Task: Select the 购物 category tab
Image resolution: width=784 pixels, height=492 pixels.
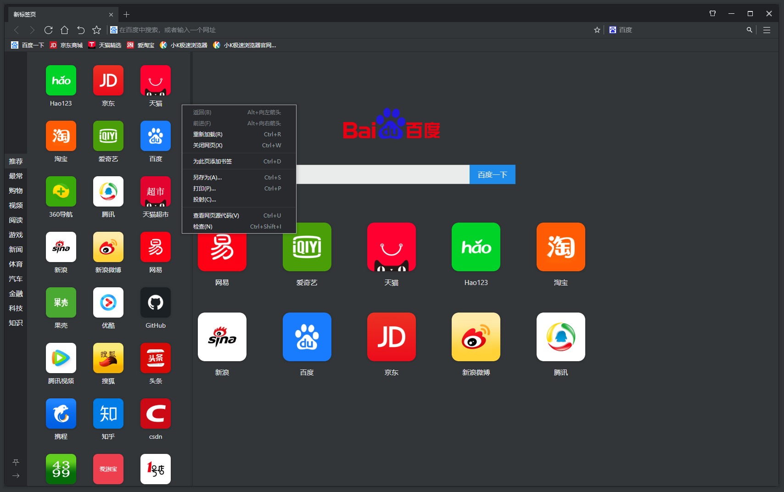Action: (16, 190)
